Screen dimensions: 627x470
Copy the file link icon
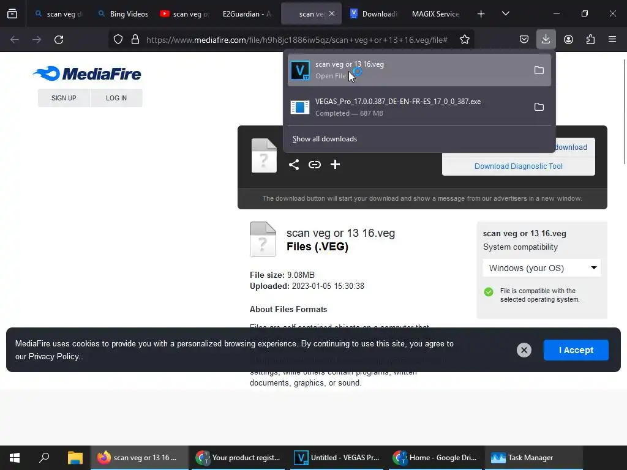click(315, 165)
